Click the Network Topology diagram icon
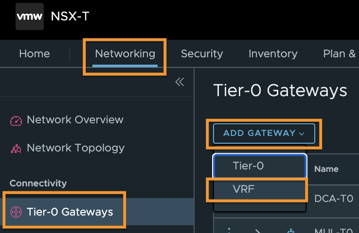359x233 pixels. pos(16,149)
